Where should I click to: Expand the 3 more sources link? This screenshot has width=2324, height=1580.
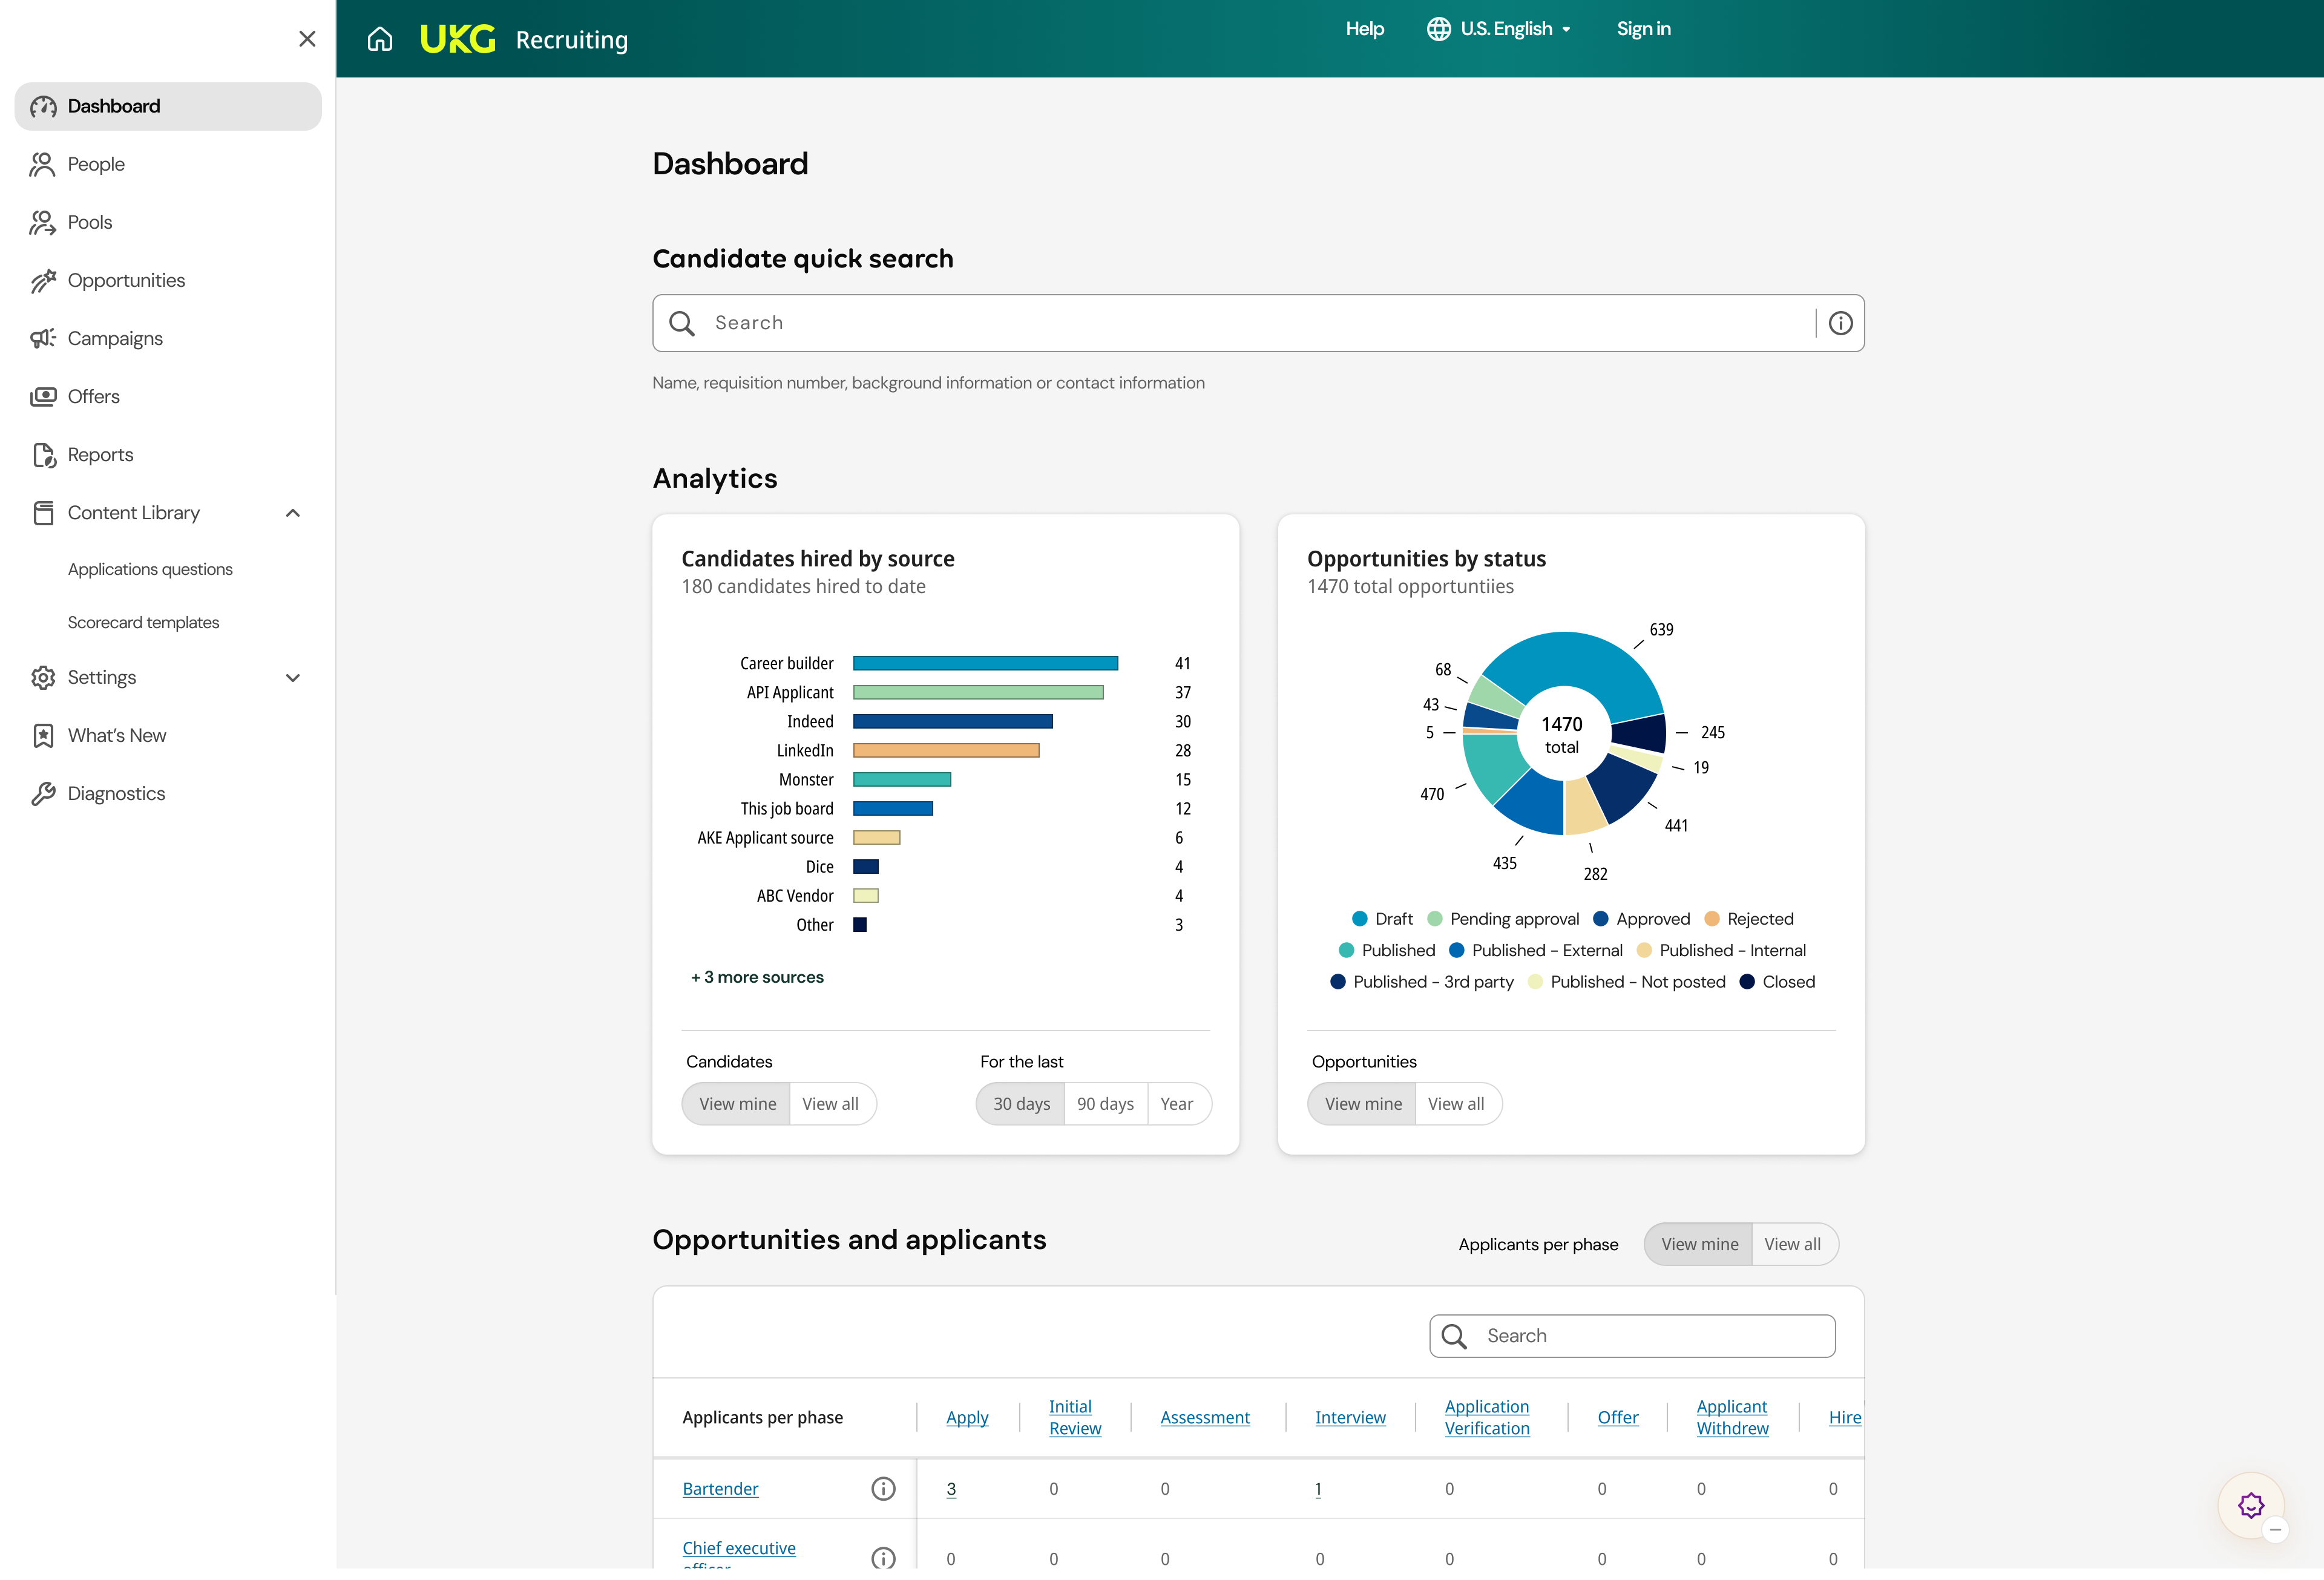757,977
